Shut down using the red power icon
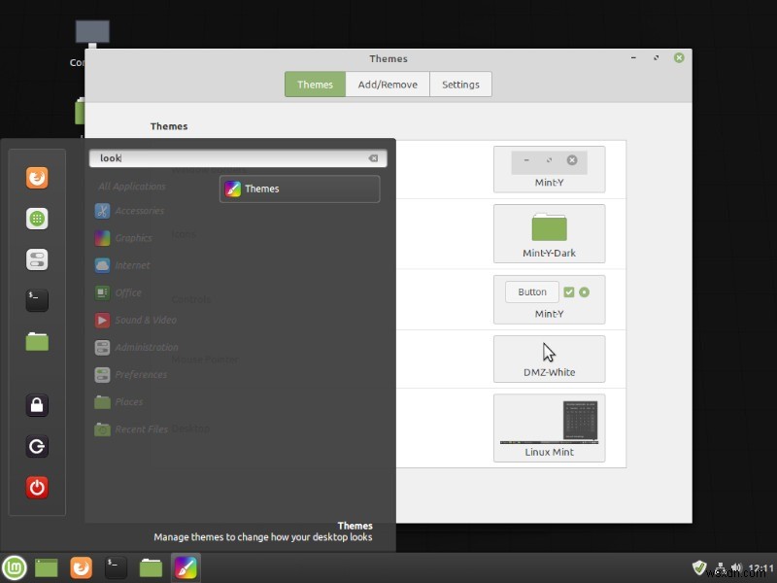This screenshot has width=777, height=583. coord(36,487)
